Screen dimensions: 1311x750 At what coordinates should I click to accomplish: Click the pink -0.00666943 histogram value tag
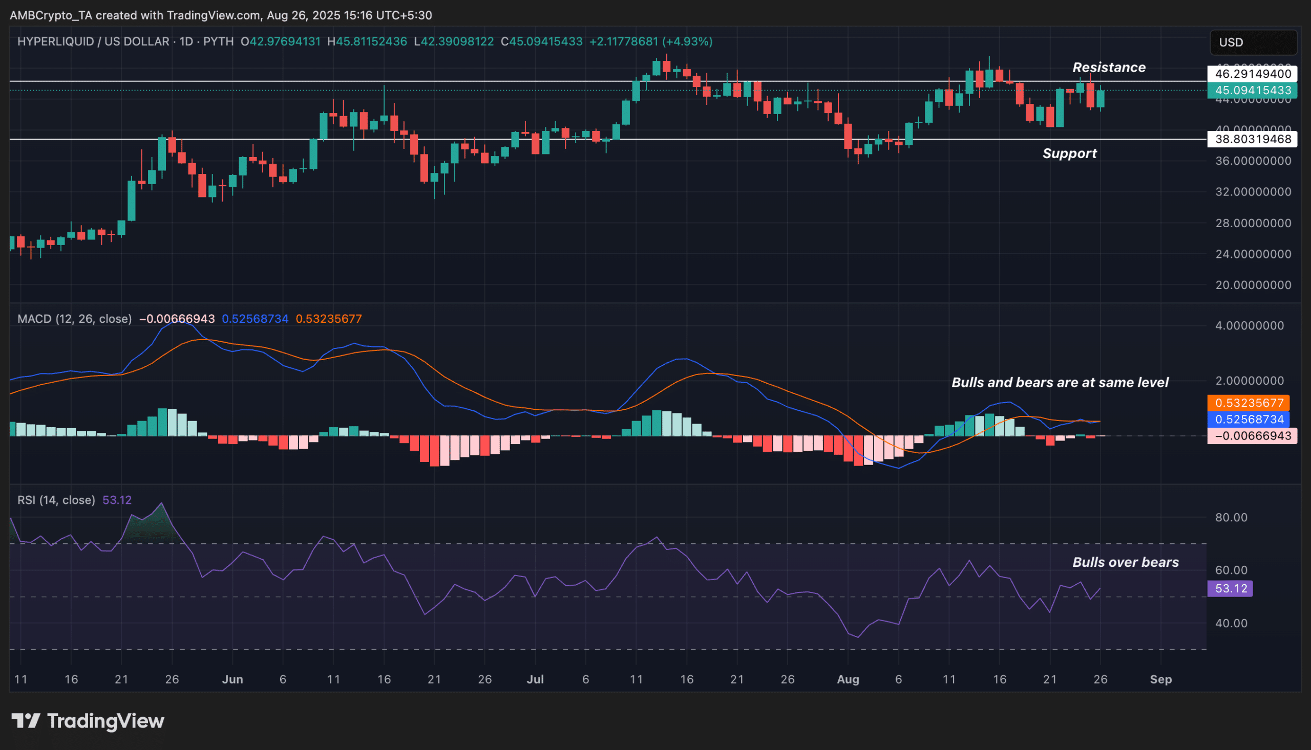tap(1252, 436)
